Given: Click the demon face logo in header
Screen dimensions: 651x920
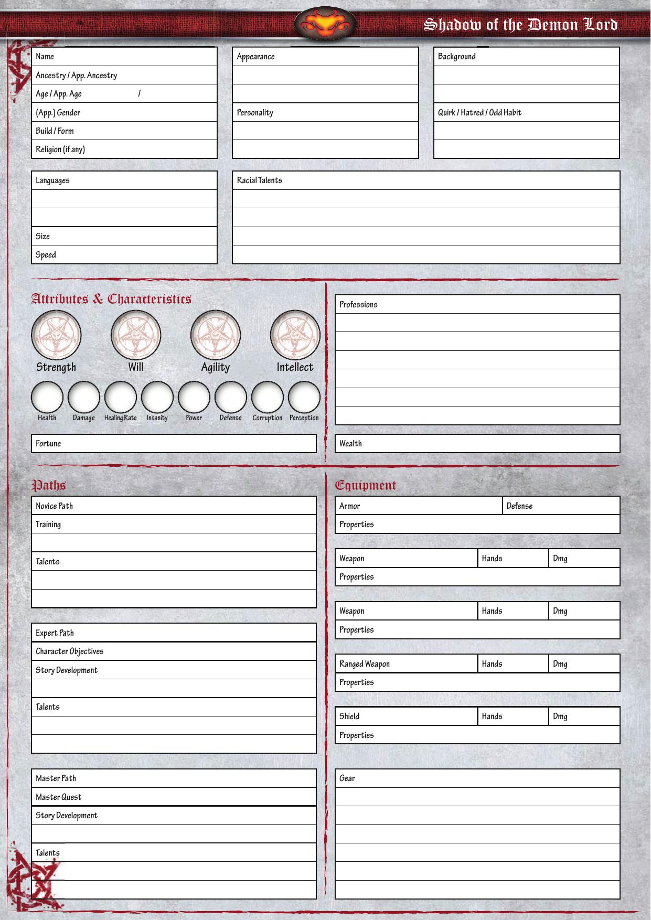Looking at the screenshot, I should (x=325, y=25).
